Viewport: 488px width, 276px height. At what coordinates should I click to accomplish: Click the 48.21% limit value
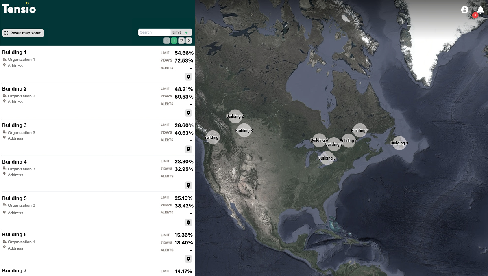point(184,89)
